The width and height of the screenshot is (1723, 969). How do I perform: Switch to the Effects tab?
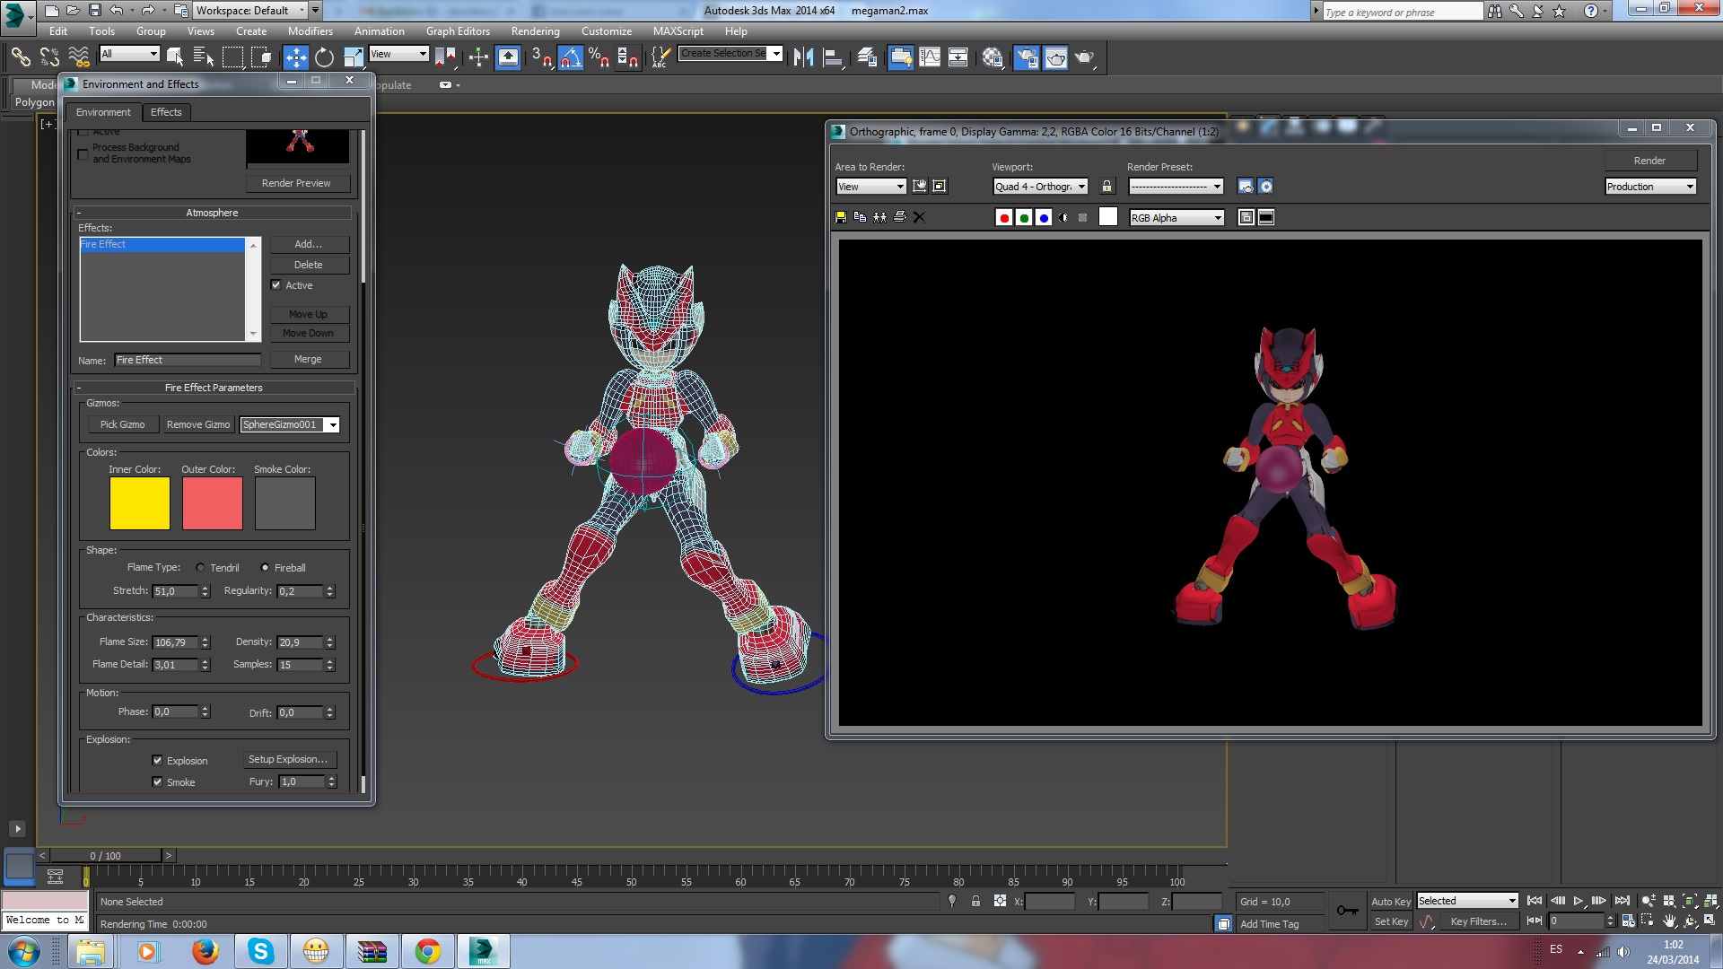click(166, 112)
